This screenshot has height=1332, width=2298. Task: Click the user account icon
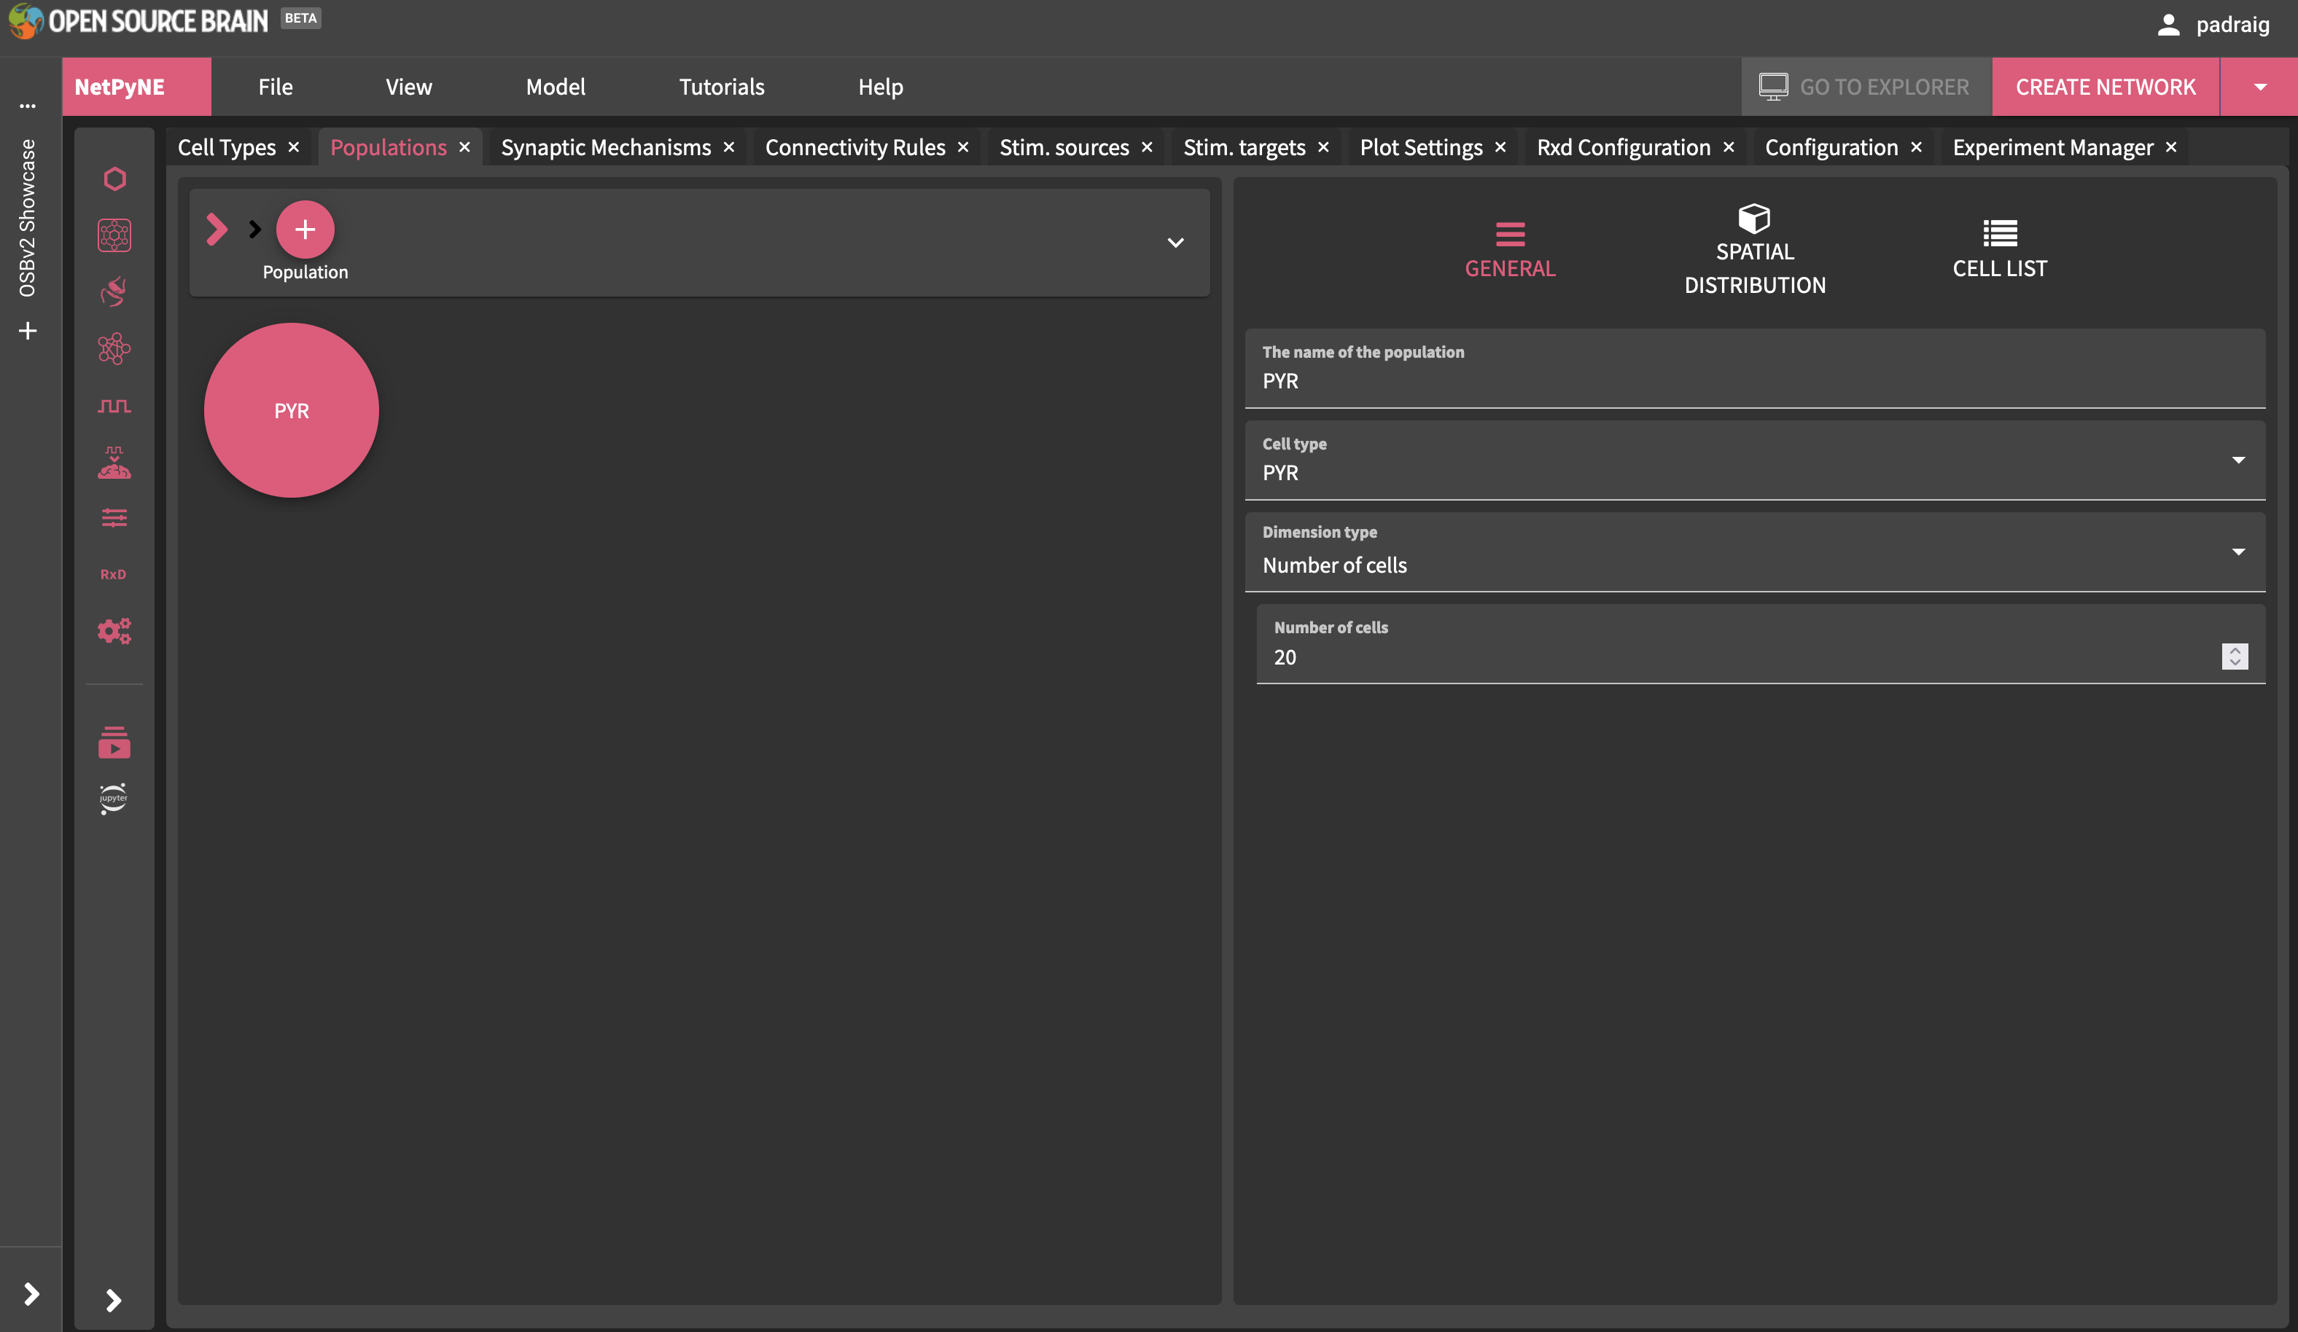(2168, 25)
